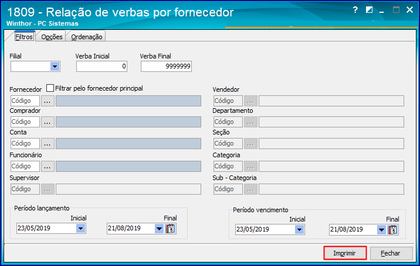Open Funcionário lookup ellipsis button
The image size is (420, 266).
pos(48,167)
